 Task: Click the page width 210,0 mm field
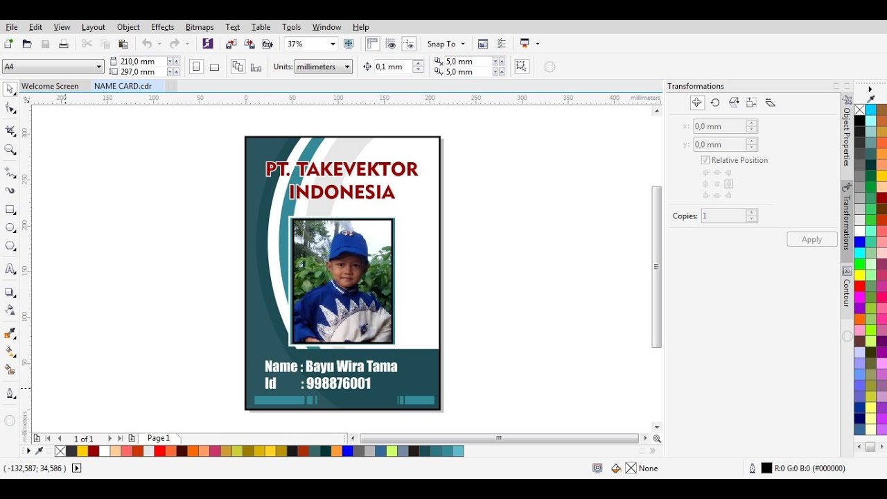142,61
